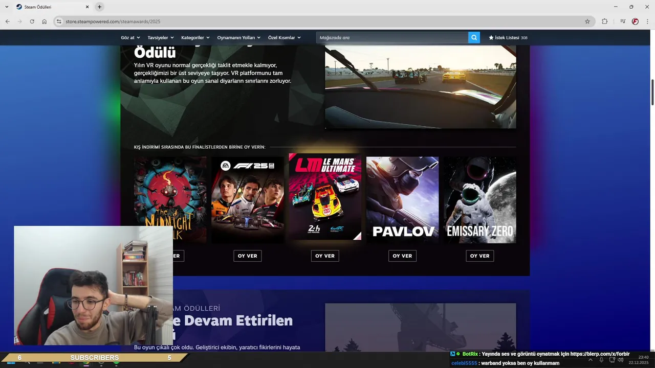Open Chrome three-dot menu

click(648, 21)
